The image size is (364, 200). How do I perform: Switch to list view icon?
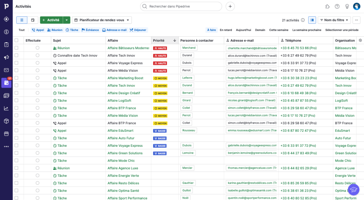pos(22,20)
